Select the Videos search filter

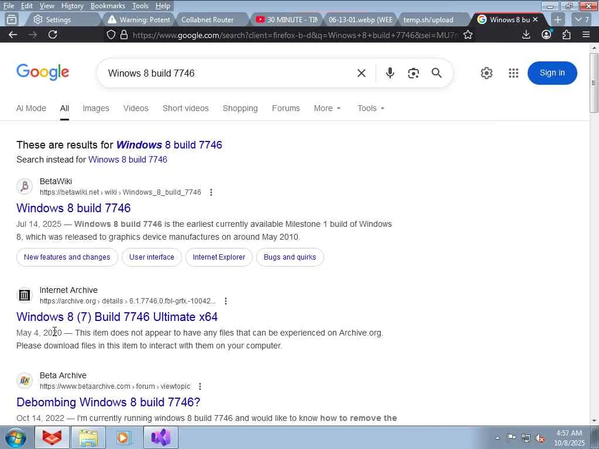click(136, 108)
